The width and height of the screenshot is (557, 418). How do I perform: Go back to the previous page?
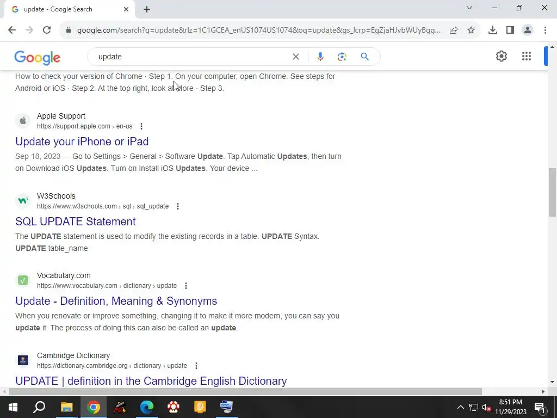12,30
